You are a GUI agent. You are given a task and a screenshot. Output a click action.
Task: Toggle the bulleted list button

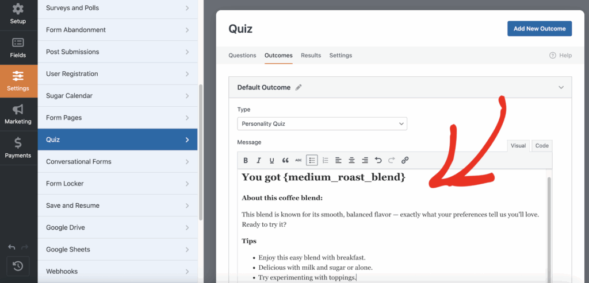(312, 160)
